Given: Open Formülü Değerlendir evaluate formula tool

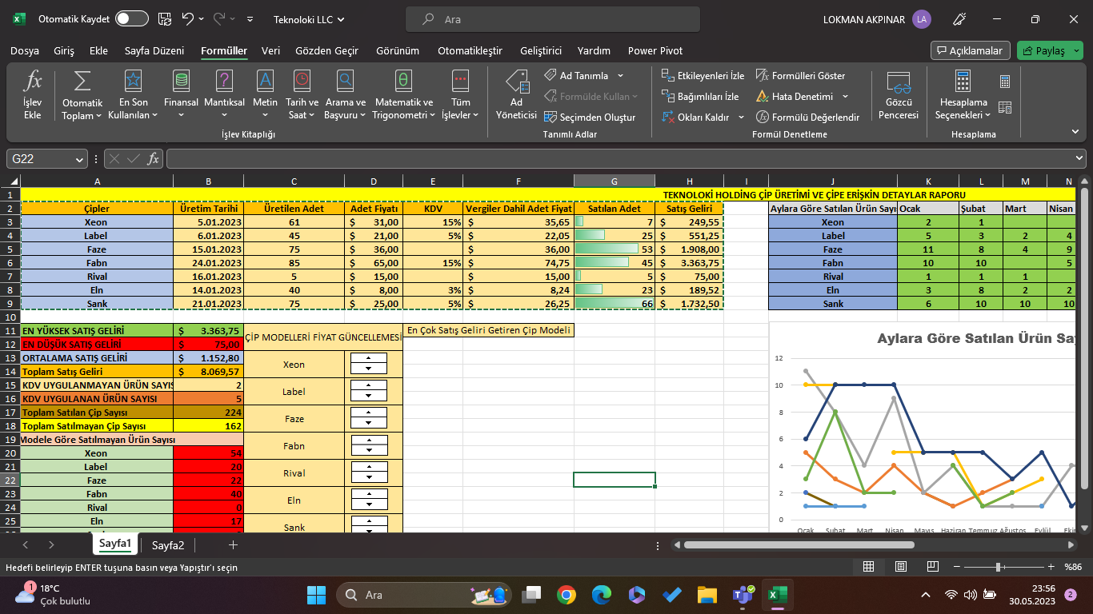Looking at the screenshot, I should 807,118.
